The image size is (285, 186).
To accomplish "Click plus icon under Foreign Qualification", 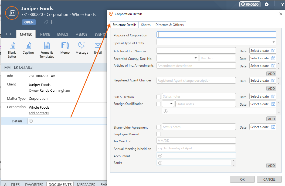I will (x=166, y=111).
